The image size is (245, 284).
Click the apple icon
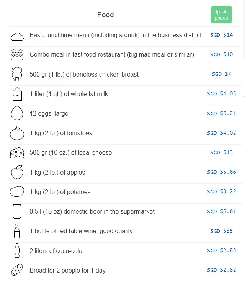click(17, 172)
